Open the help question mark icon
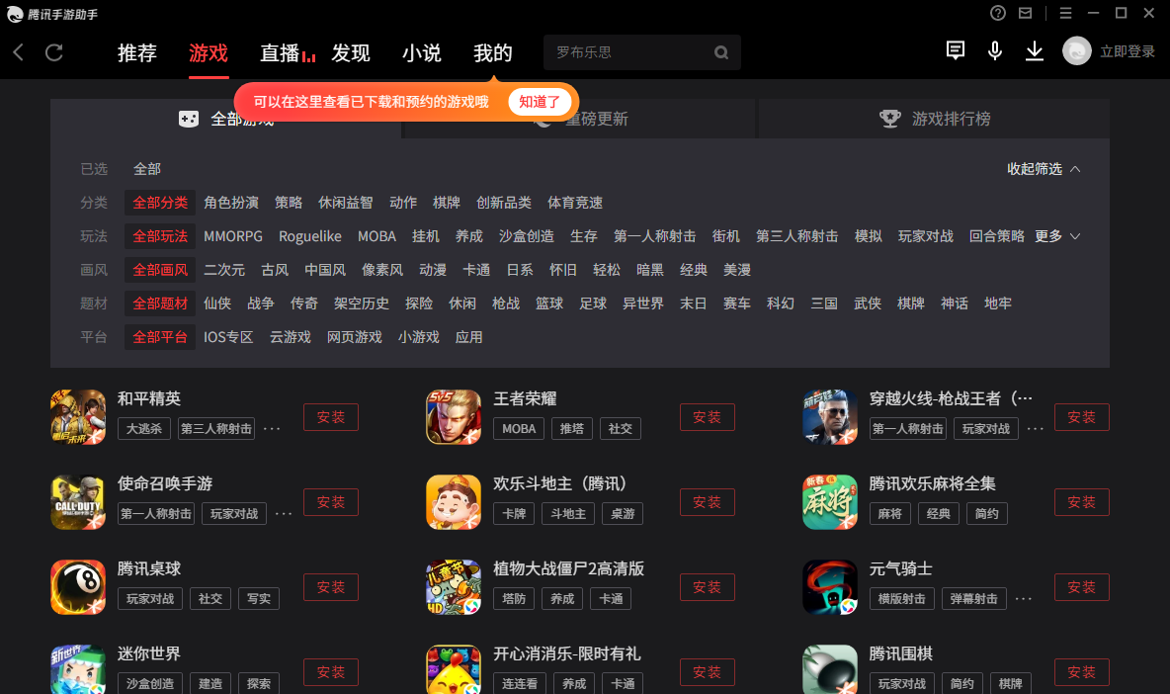Viewport: 1170px width, 694px height. [x=998, y=13]
